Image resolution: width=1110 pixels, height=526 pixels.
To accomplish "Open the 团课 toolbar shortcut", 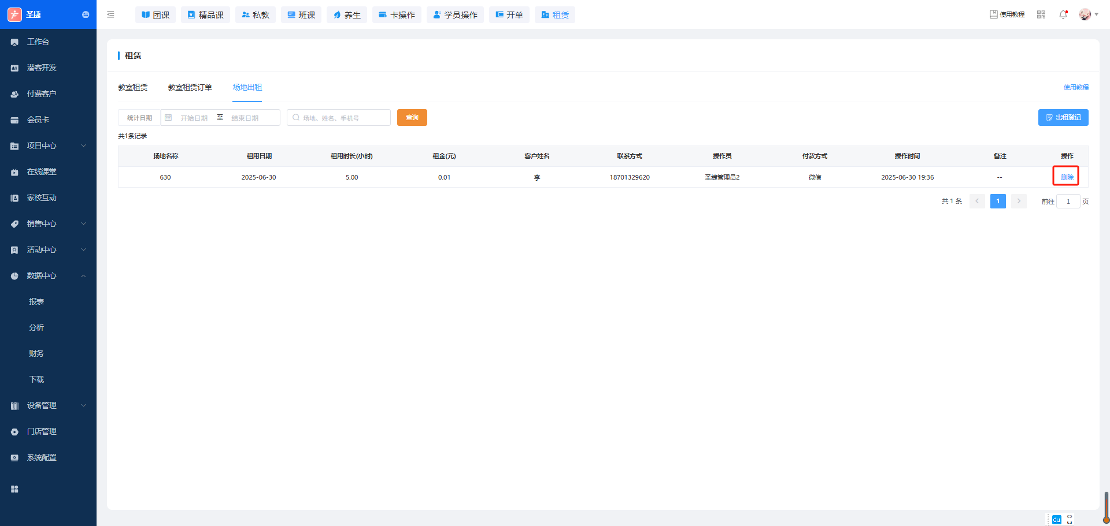I will [x=156, y=15].
